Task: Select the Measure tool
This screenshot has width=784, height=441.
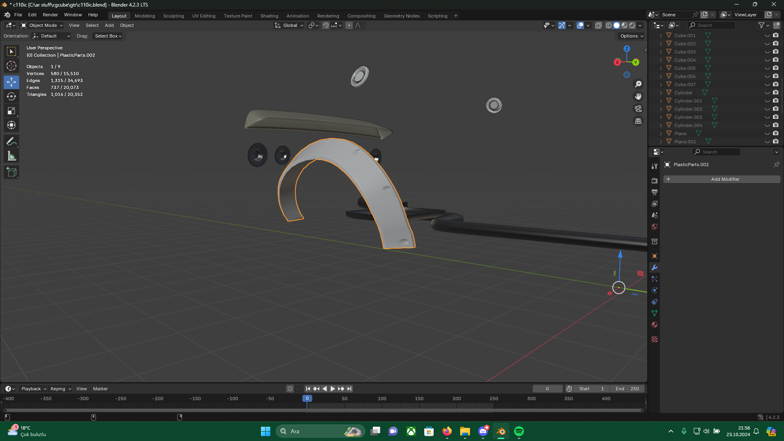Action: tap(11, 156)
